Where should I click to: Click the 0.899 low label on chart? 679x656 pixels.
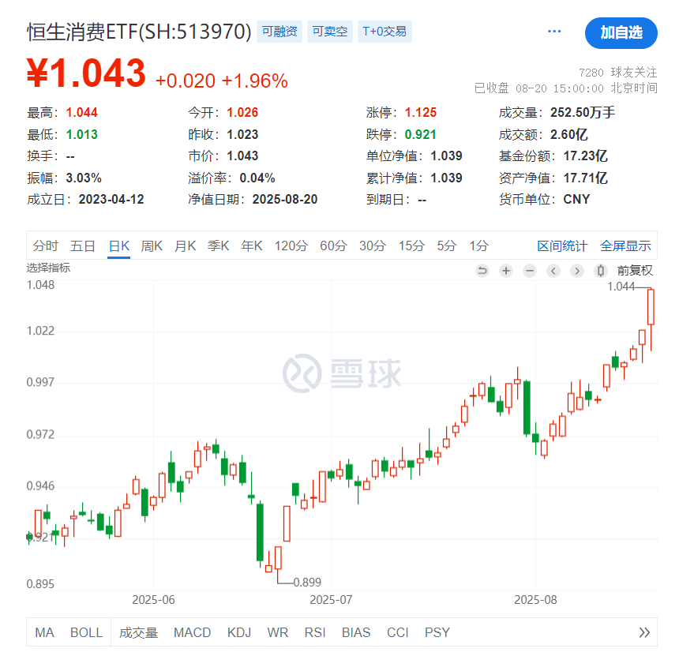(307, 582)
